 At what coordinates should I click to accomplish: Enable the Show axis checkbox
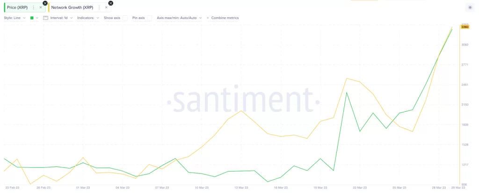(x=125, y=18)
